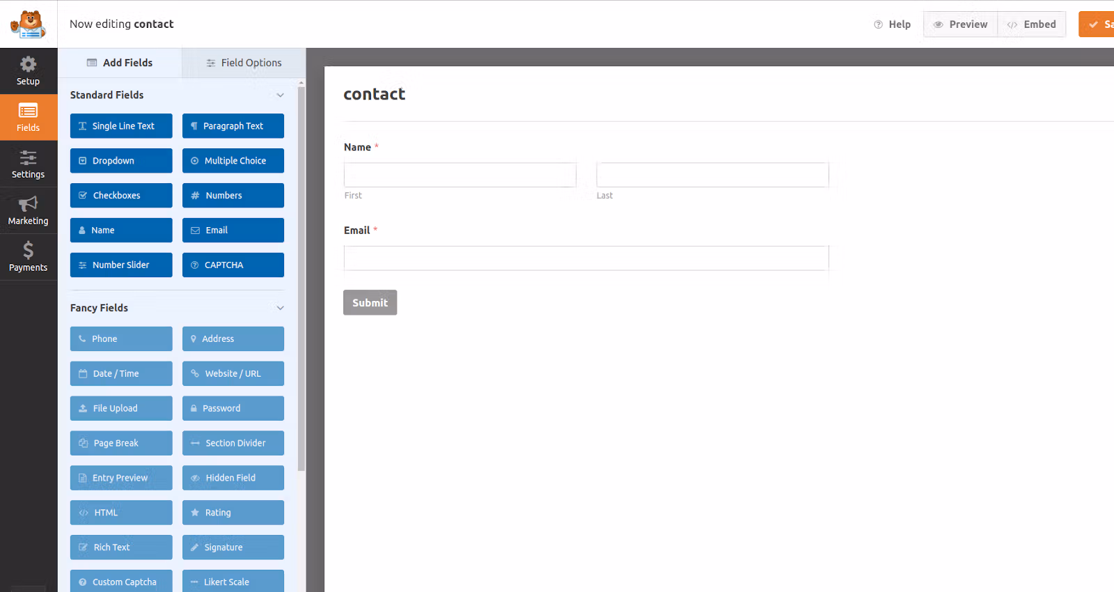The height and width of the screenshot is (592, 1114).
Task: Add a Numbers field
Action: 233,196
